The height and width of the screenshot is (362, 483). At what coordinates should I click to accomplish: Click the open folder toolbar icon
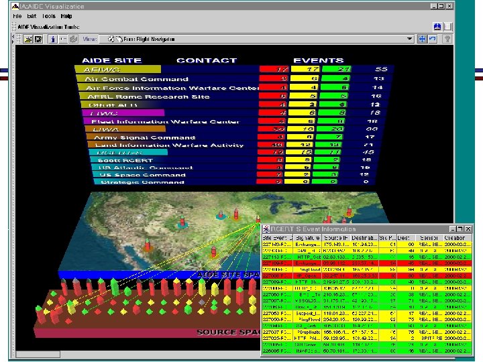coord(28,39)
